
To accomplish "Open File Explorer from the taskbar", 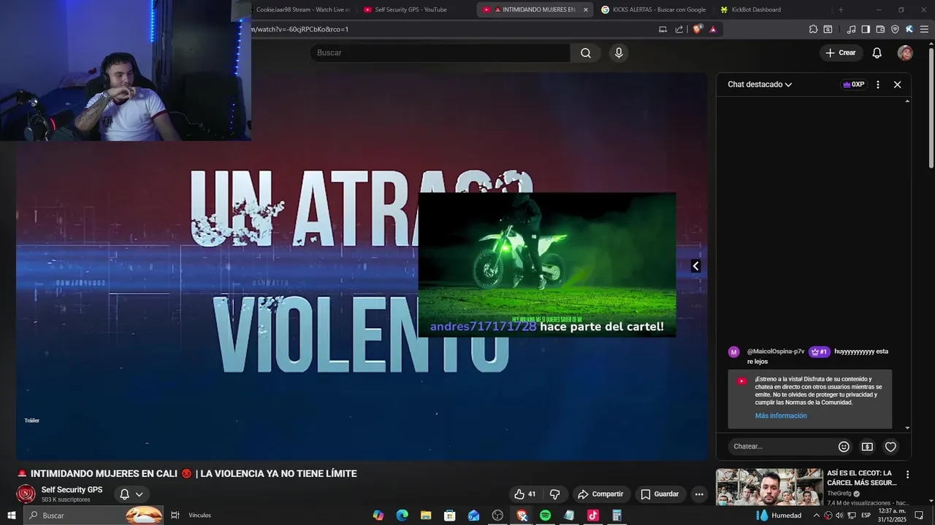I will tap(426, 516).
